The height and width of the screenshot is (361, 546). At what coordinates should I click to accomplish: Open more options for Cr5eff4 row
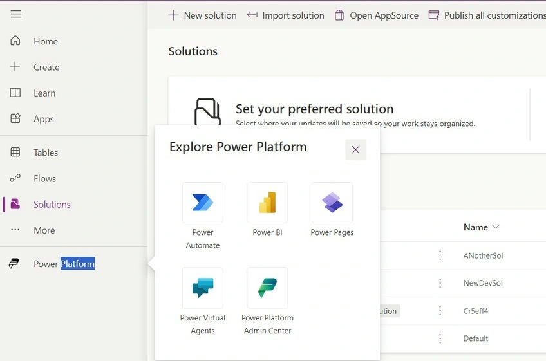click(x=440, y=311)
